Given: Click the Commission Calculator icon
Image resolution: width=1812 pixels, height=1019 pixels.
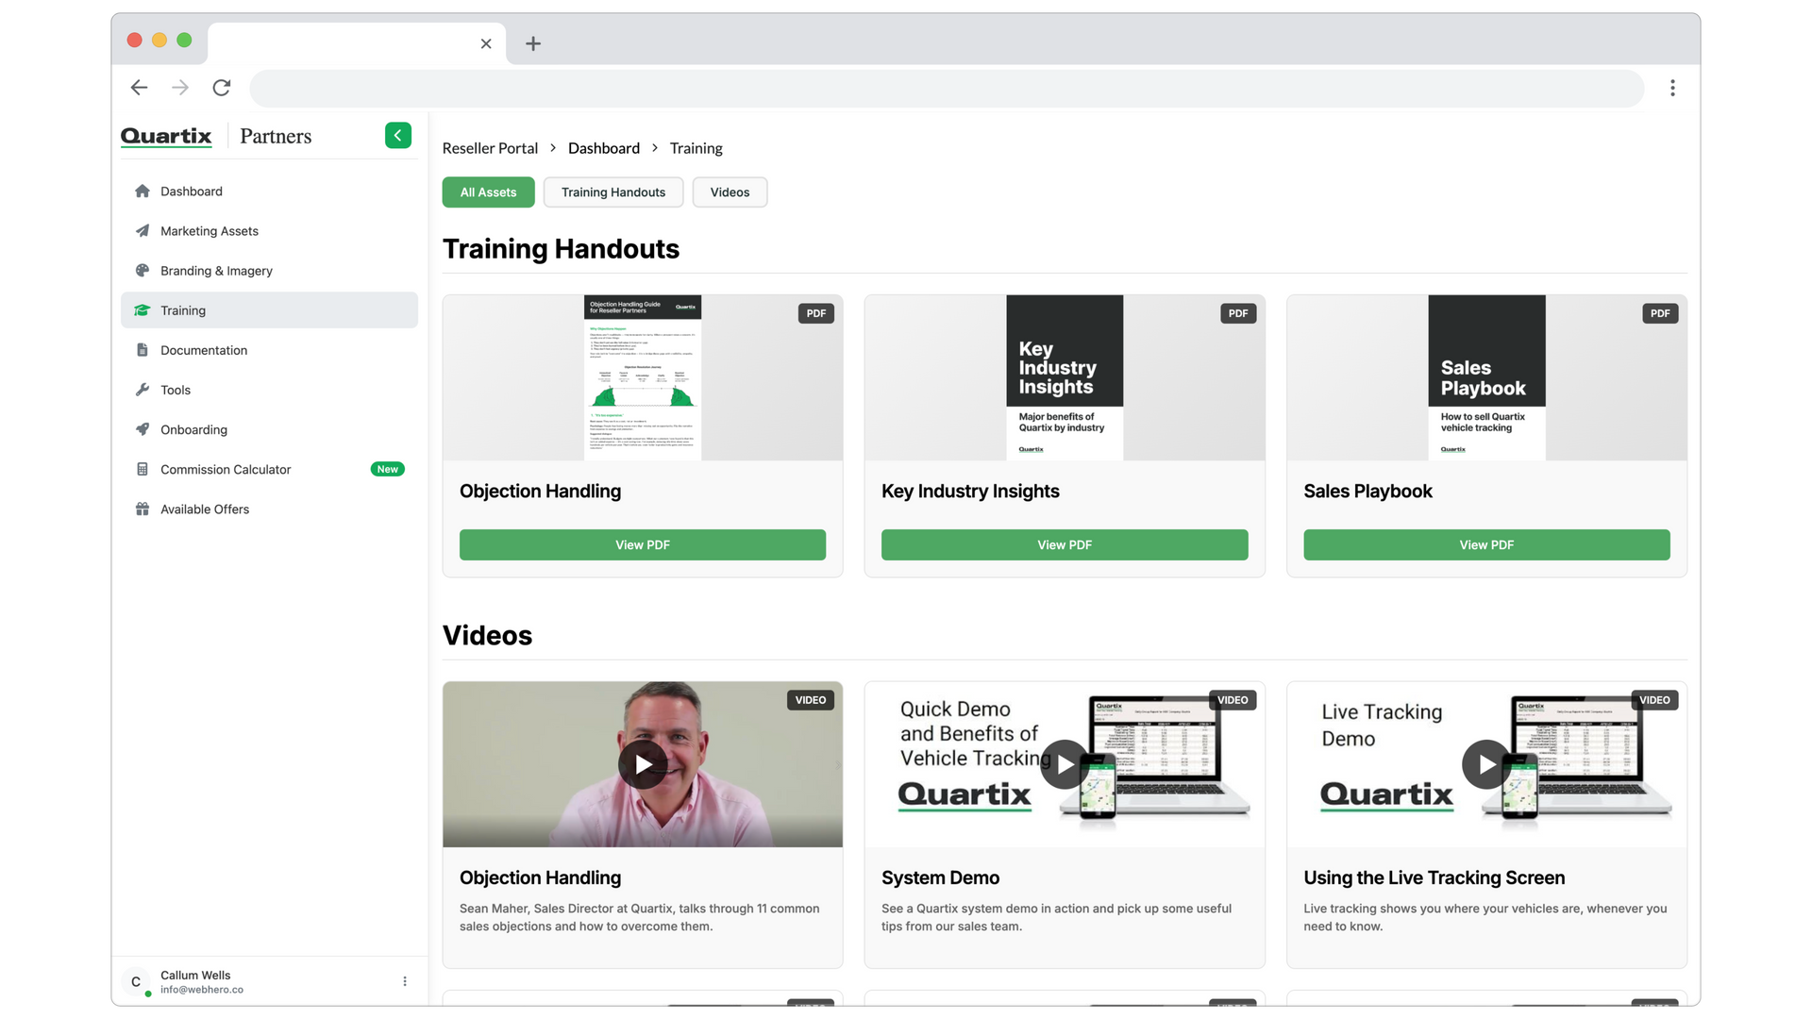Looking at the screenshot, I should tap(143, 469).
